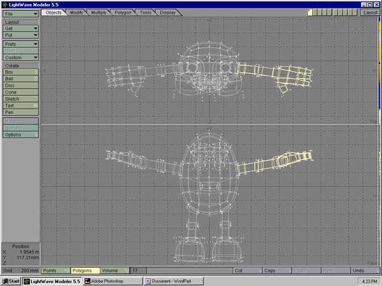The image size is (382, 286).
Task: Select the Sketch tool
Action: point(21,99)
